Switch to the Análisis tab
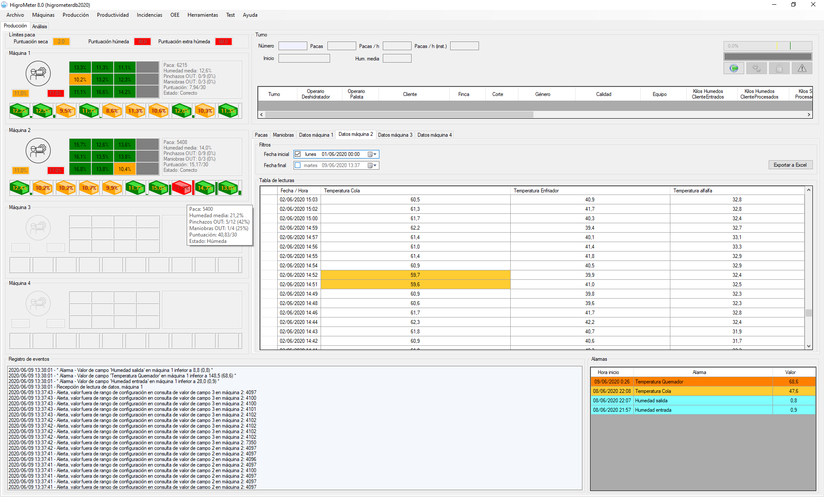824x497 pixels. [39, 27]
